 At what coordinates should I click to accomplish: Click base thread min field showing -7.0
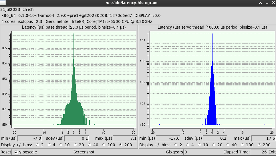click(29, 138)
